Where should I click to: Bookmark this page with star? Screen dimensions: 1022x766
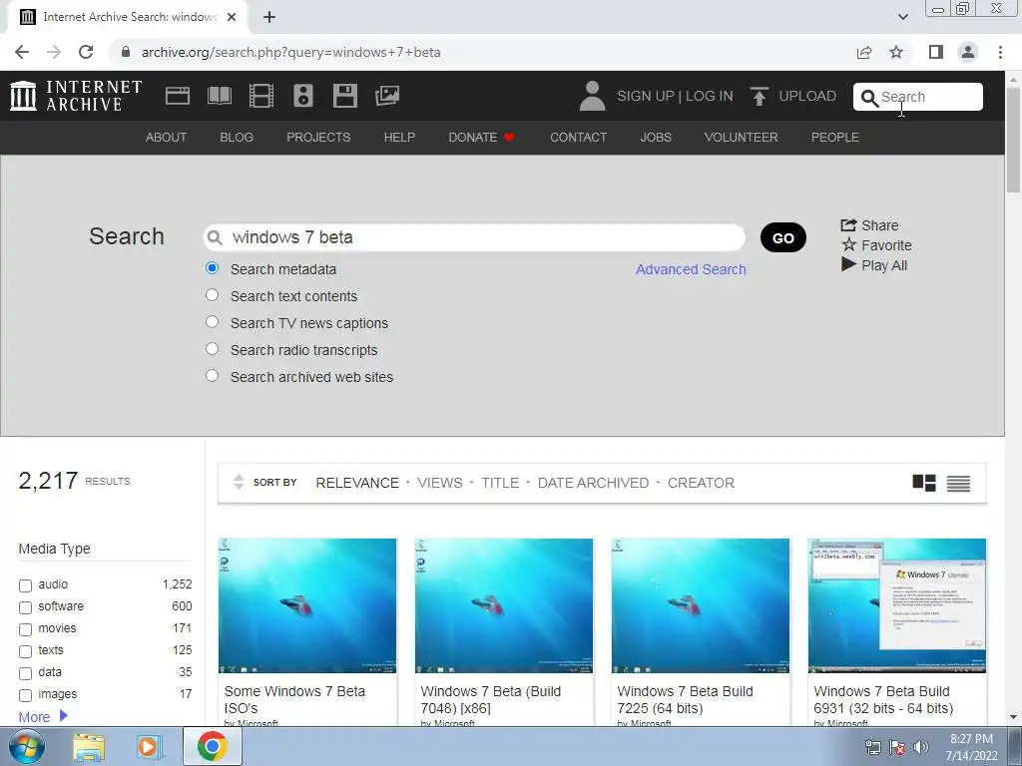[896, 52]
